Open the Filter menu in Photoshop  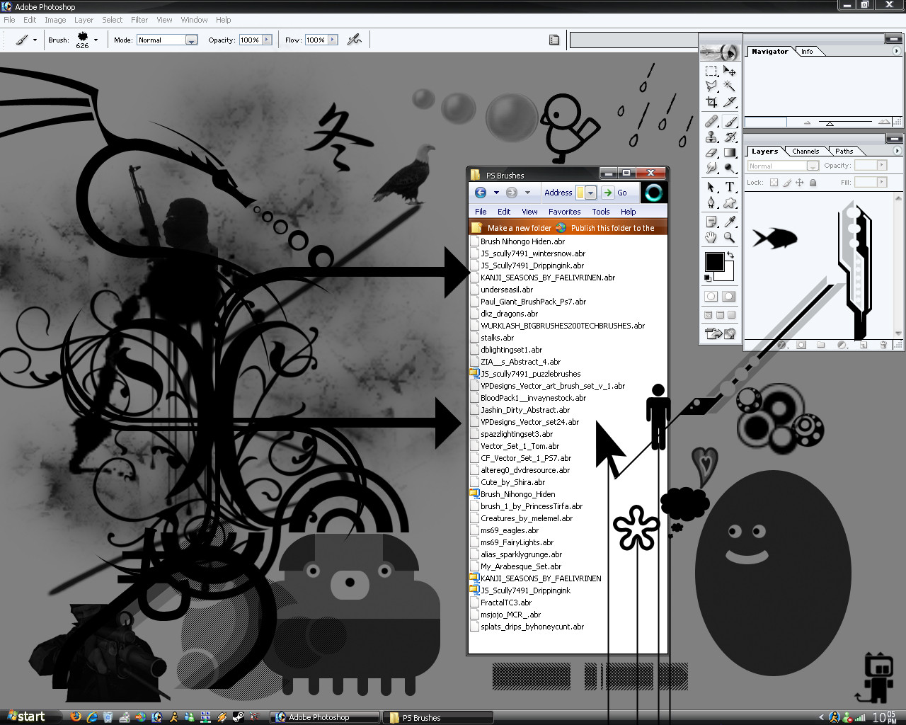(x=139, y=20)
